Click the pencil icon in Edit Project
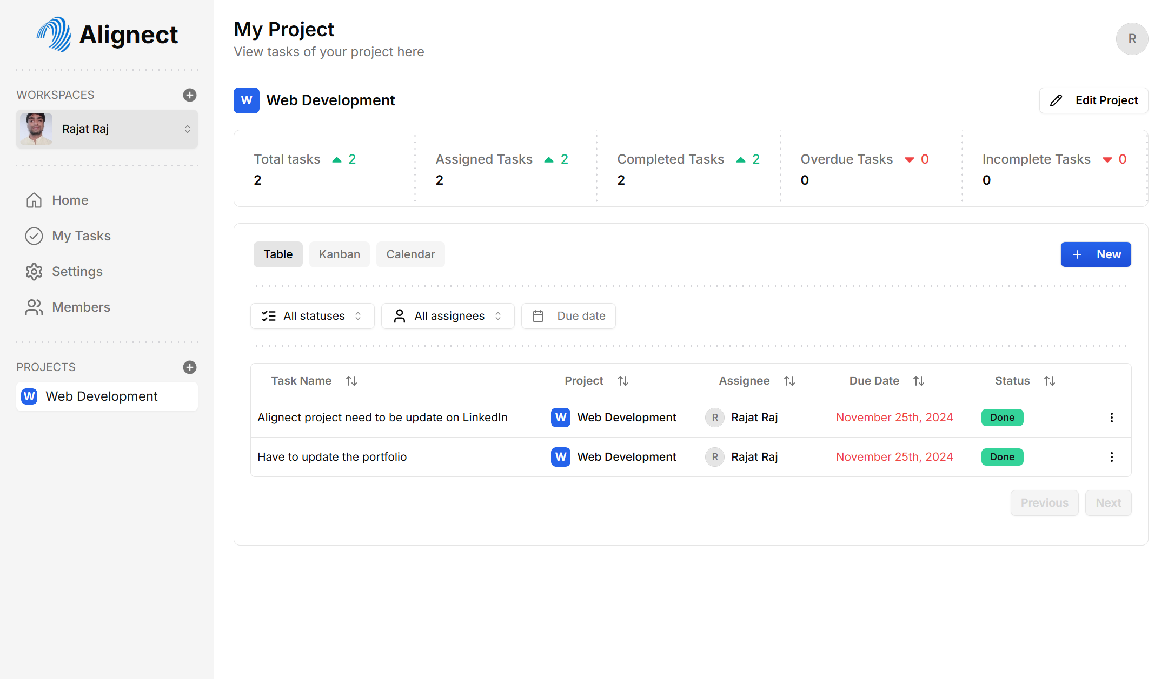Image resolution: width=1168 pixels, height=679 pixels. pyautogui.click(x=1056, y=100)
